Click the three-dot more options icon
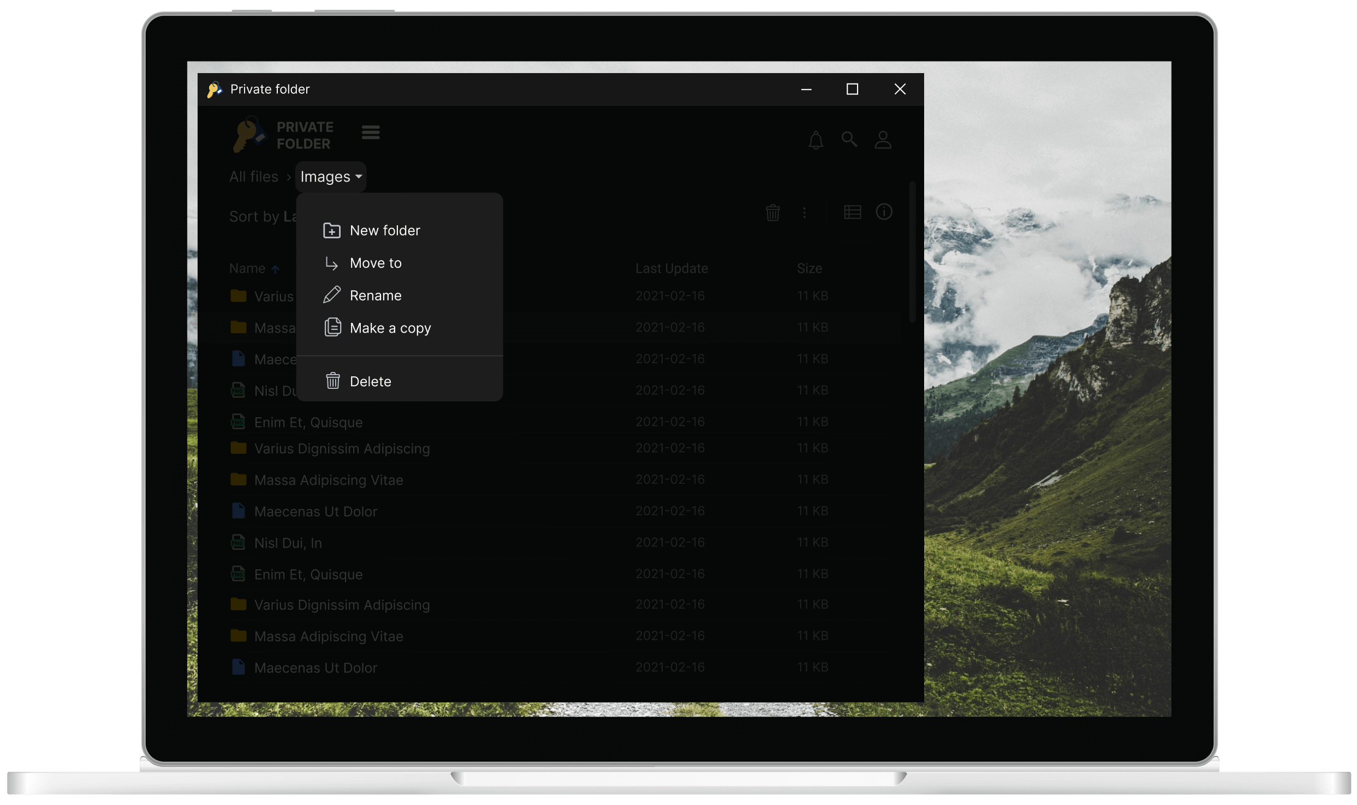 (x=804, y=212)
